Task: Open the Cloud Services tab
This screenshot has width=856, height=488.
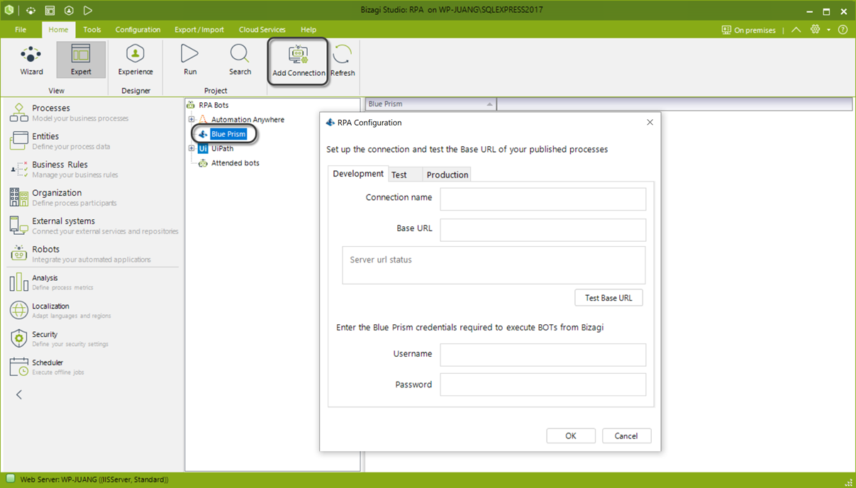Action: 262,30
